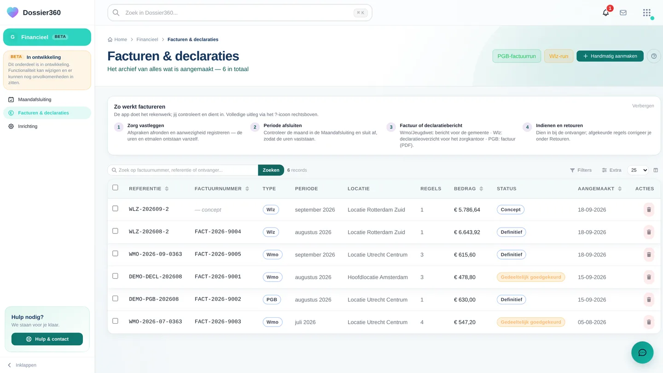Tick the select-all header checkbox
Screen dimensions: 663x373
click(115, 187)
